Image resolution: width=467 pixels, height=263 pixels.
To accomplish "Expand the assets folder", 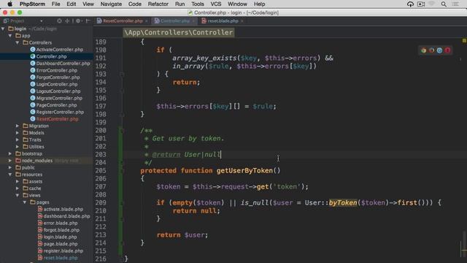I will (x=18, y=181).
